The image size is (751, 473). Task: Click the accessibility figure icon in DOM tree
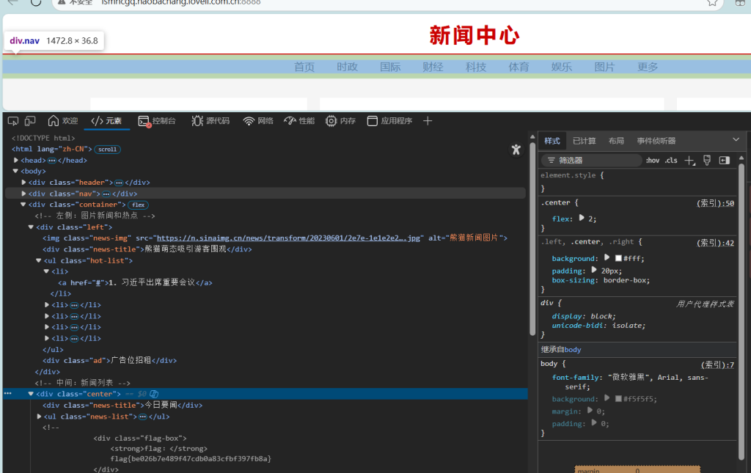[516, 150]
